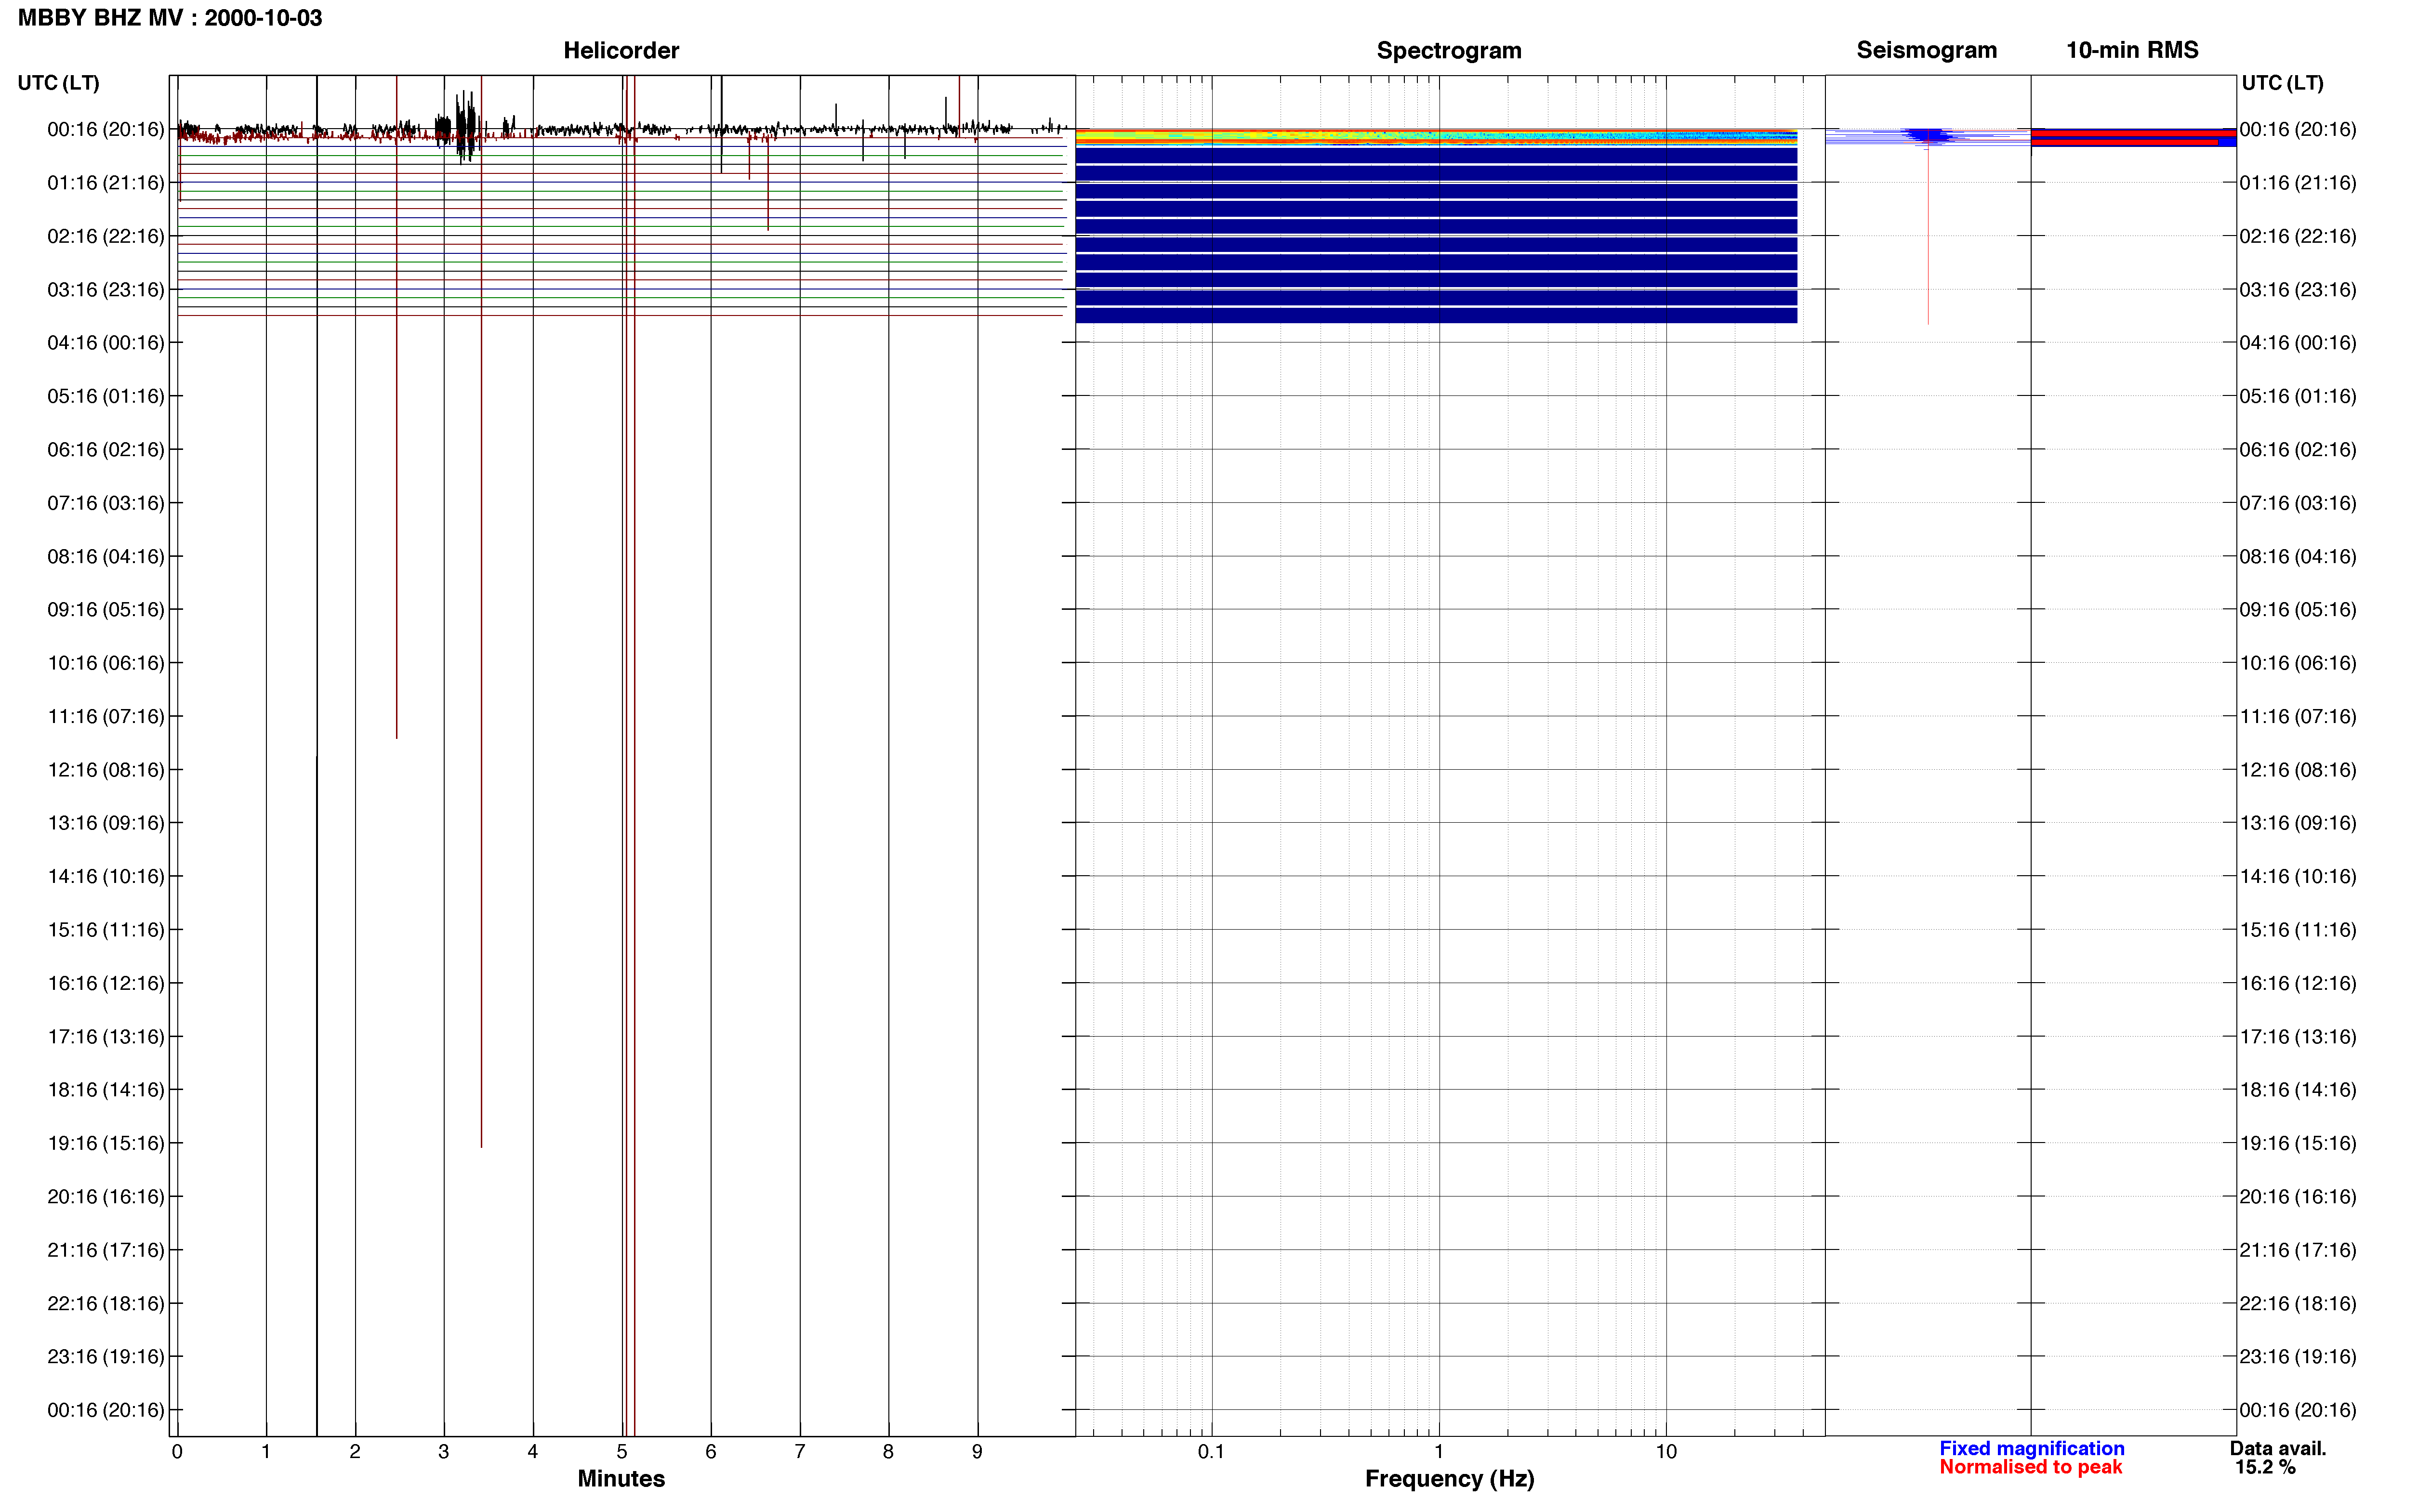Click the left axis label 02:16 (22:16)

106,236
